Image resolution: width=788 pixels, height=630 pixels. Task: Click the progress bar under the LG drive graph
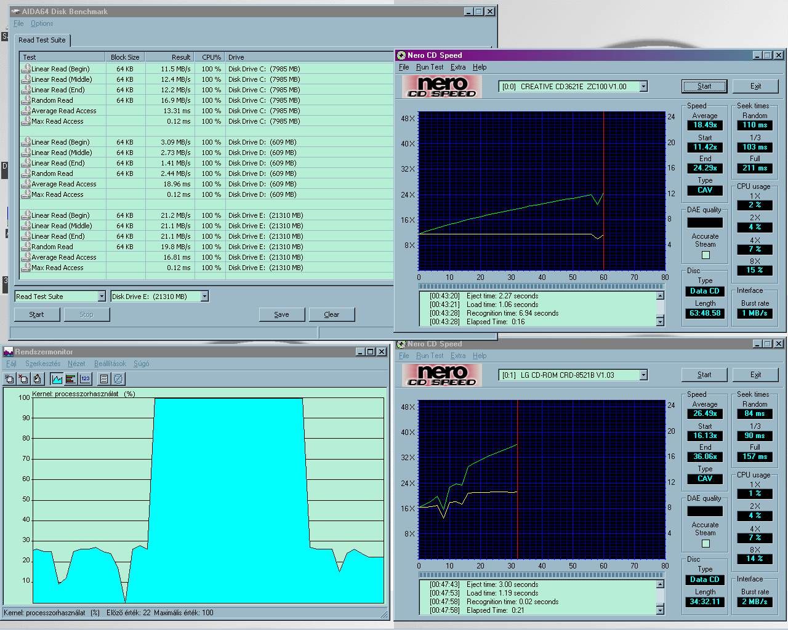click(x=542, y=575)
